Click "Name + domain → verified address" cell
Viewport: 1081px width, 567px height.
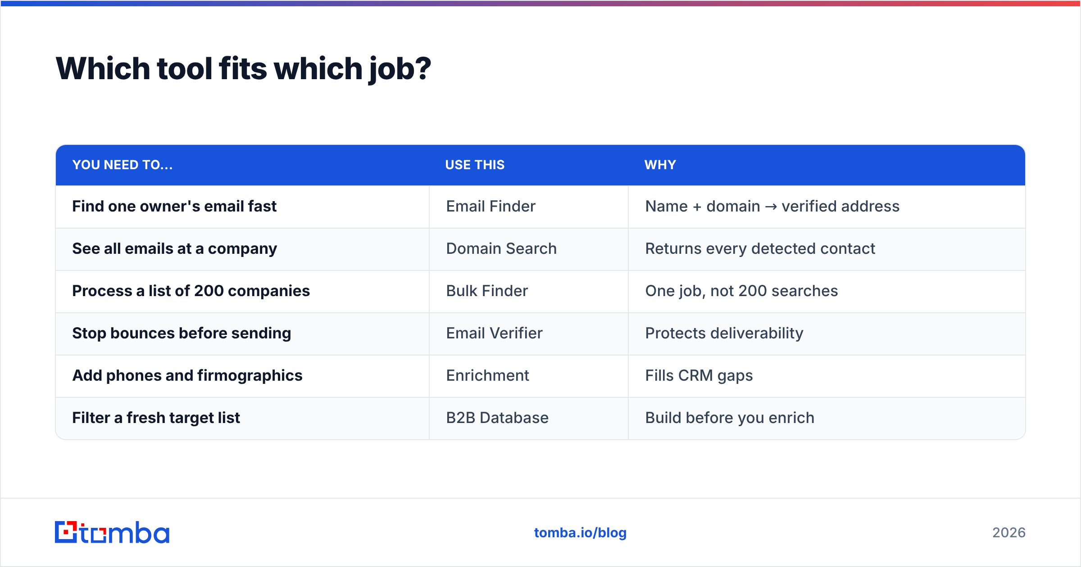pos(827,207)
